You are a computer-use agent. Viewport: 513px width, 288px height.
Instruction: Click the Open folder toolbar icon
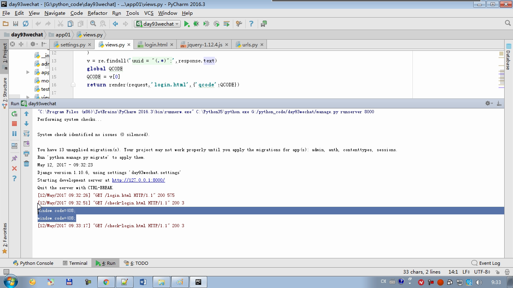click(x=6, y=24)
